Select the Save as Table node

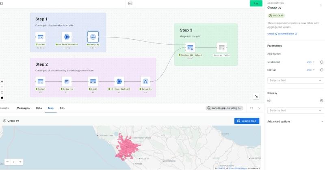click(221, 48)
